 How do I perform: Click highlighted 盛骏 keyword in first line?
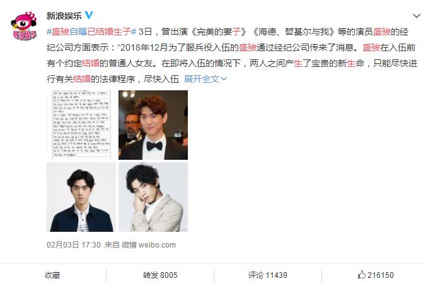(381, 32)
